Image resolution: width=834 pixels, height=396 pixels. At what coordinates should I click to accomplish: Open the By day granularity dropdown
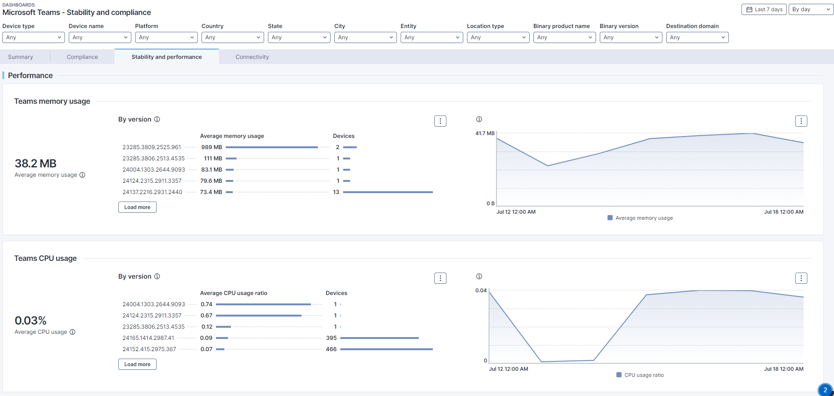811,9
